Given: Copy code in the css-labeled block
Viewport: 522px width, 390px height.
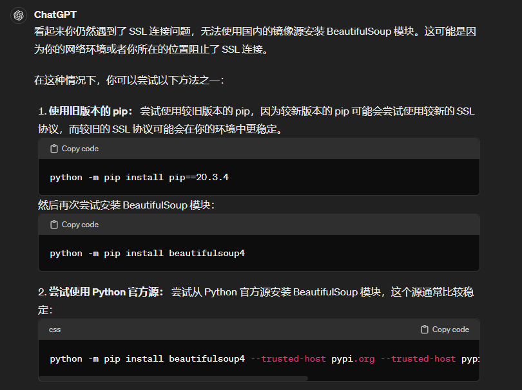Looking at the screenshot, I should pyautogui.click(x=445, y=330).
